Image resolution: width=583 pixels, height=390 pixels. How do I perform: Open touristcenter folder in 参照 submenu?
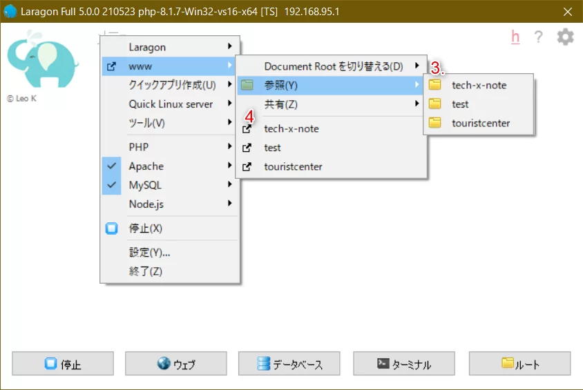pyautogui.click(x=479, y=123)
